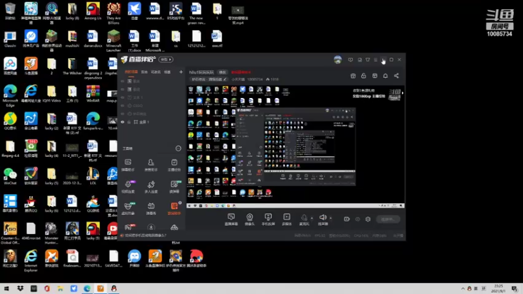Click the share icon in the room header
This screenshot has width=523, height=294.
coord(396,76)
